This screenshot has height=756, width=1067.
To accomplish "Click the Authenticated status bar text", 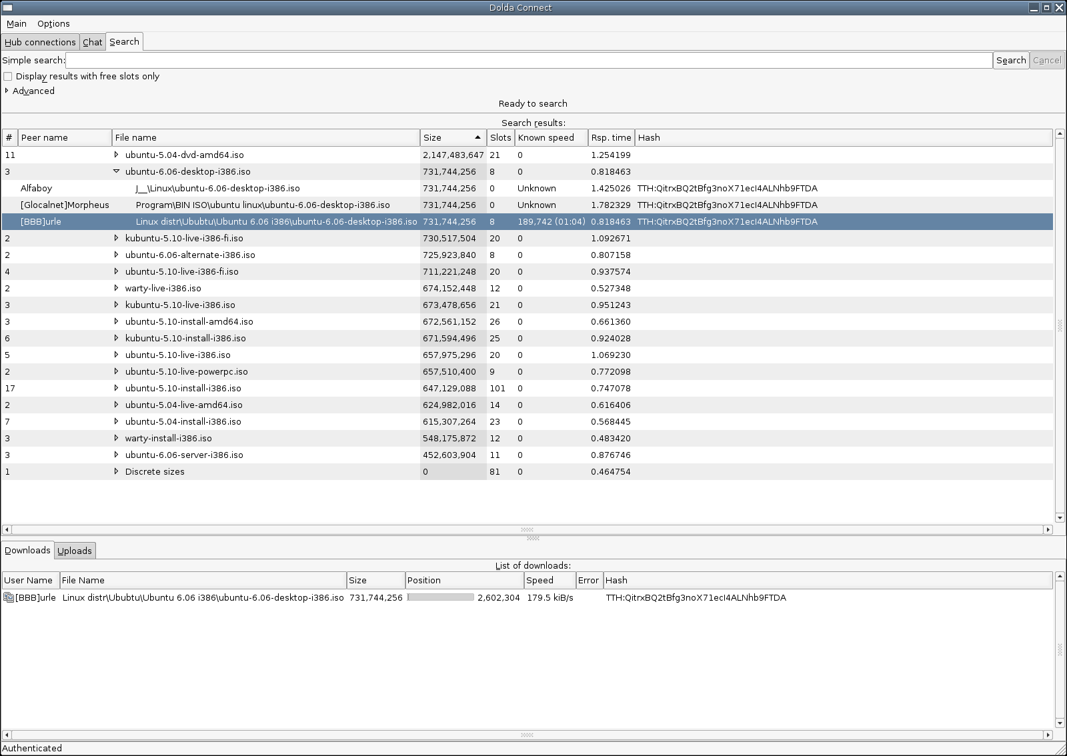I will 32,748.
